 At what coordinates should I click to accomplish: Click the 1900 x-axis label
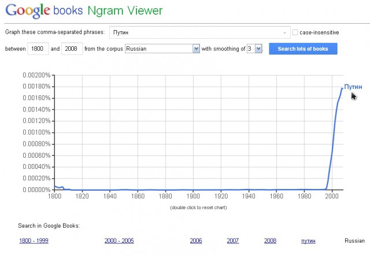click(193, 196)
